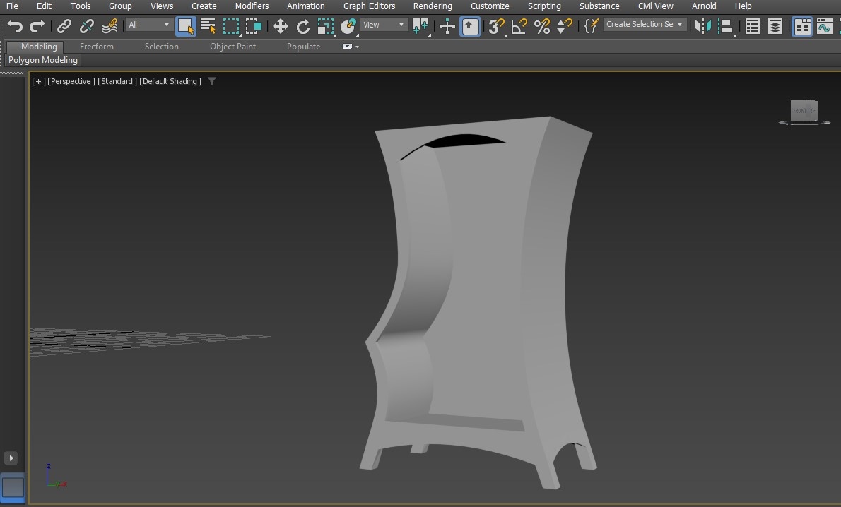The width and height of the screenshot is (841, 507).
Task: Click the [Default Shading] viewport label
Action: (x=170, y=81)
